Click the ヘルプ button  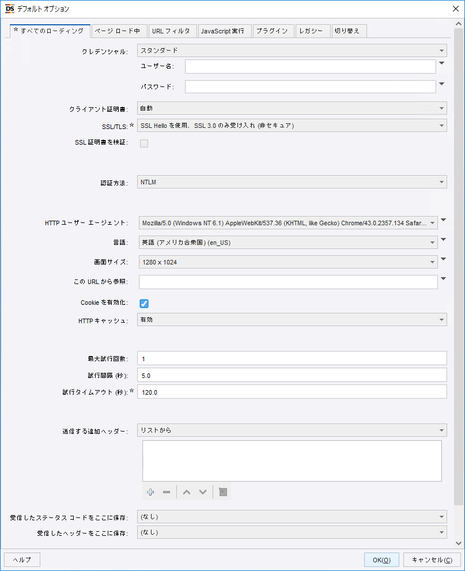click(21, 559)
